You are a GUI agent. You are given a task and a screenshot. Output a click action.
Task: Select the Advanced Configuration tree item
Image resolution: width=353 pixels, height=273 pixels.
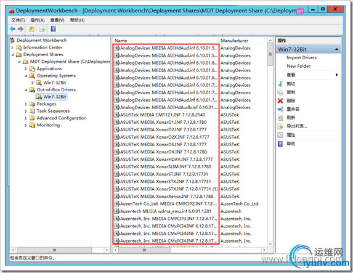62,118
